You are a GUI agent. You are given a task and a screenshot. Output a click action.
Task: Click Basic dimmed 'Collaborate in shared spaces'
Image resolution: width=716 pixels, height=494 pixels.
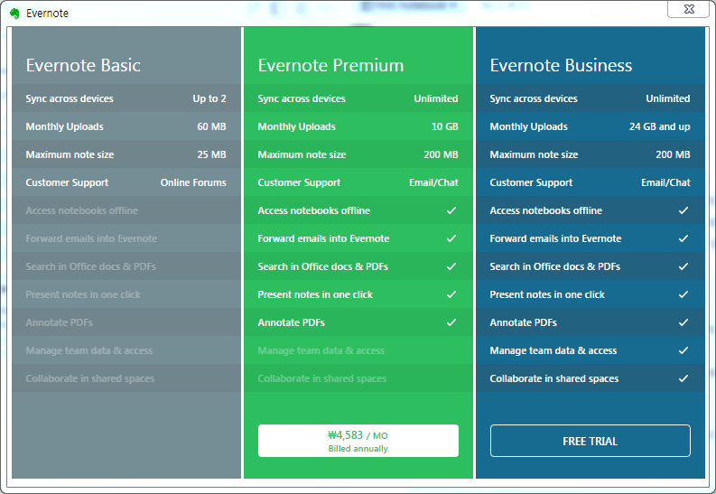coord(90,378)
